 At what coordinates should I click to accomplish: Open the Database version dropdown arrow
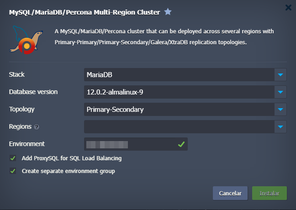click(281, 92)
